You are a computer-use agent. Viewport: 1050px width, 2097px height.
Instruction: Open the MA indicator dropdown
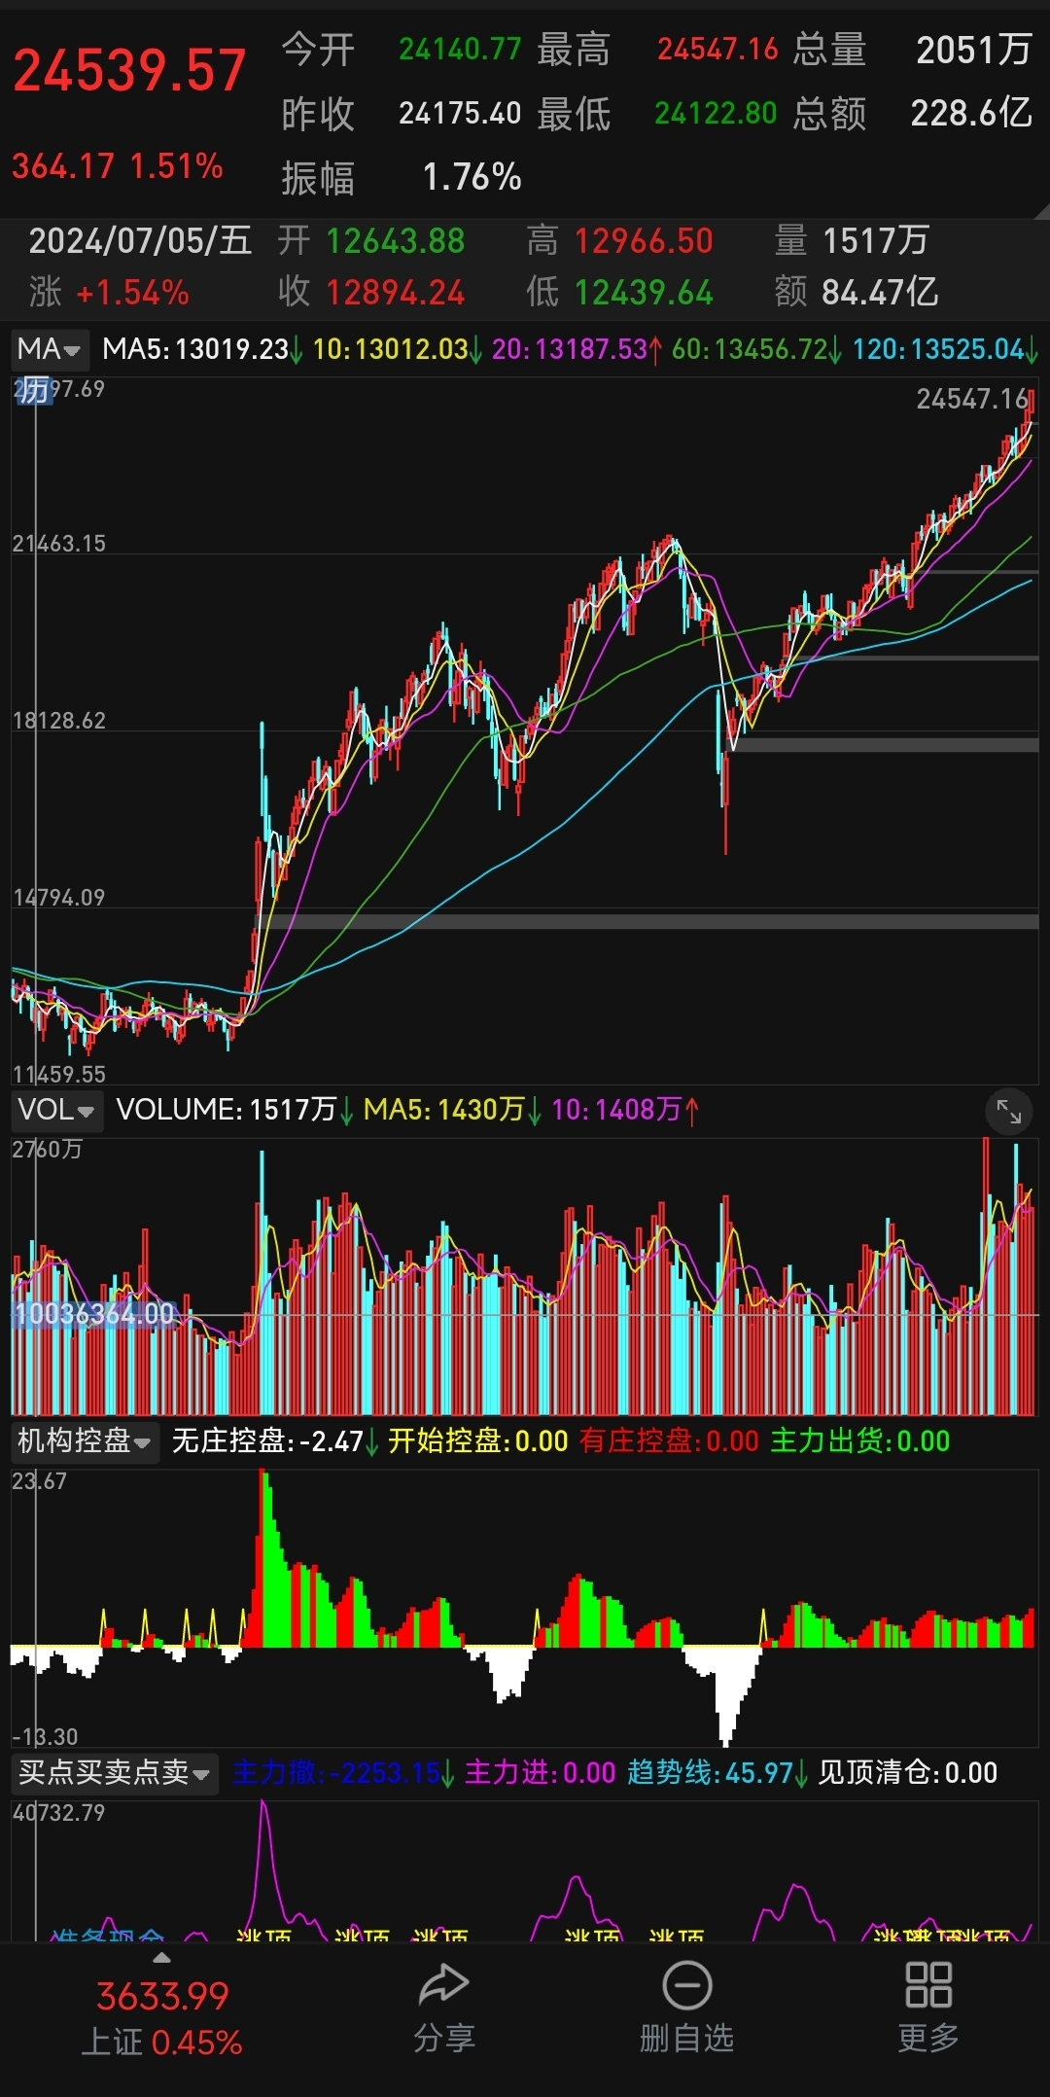(50, 349)
